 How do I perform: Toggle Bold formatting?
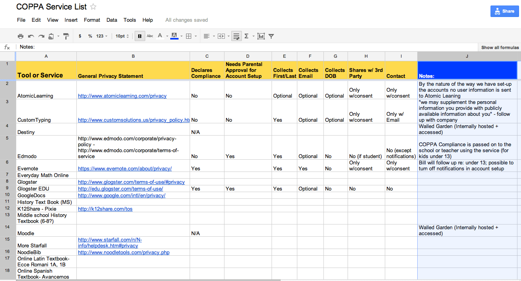[139, 36]
